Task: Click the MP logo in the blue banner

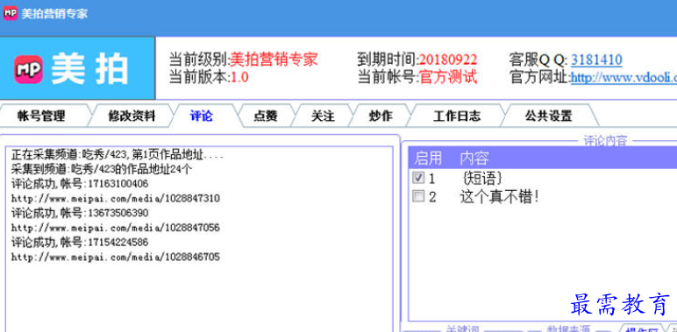Action: tap(28, 69)
